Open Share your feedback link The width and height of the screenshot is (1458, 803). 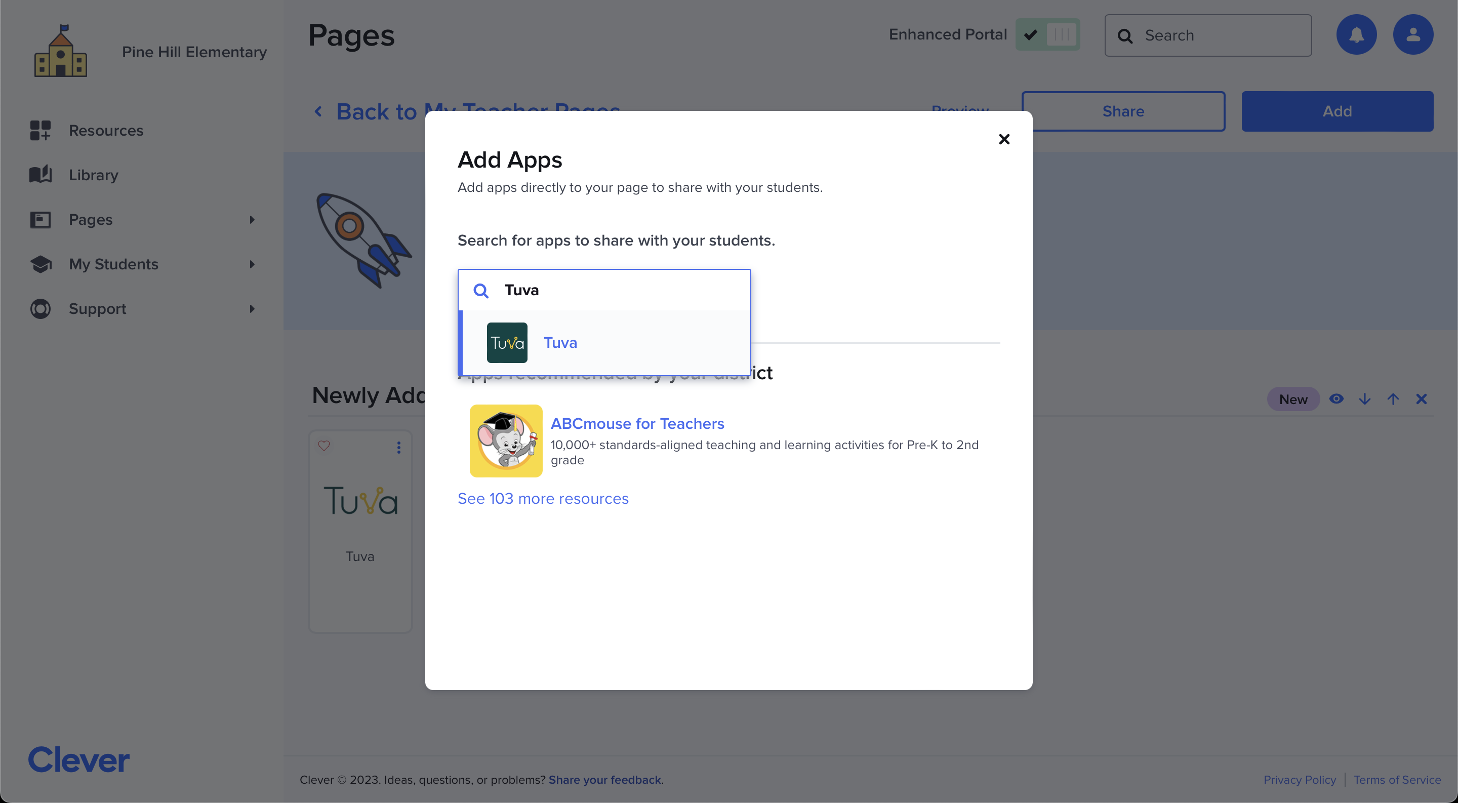(x=604, y=780)
